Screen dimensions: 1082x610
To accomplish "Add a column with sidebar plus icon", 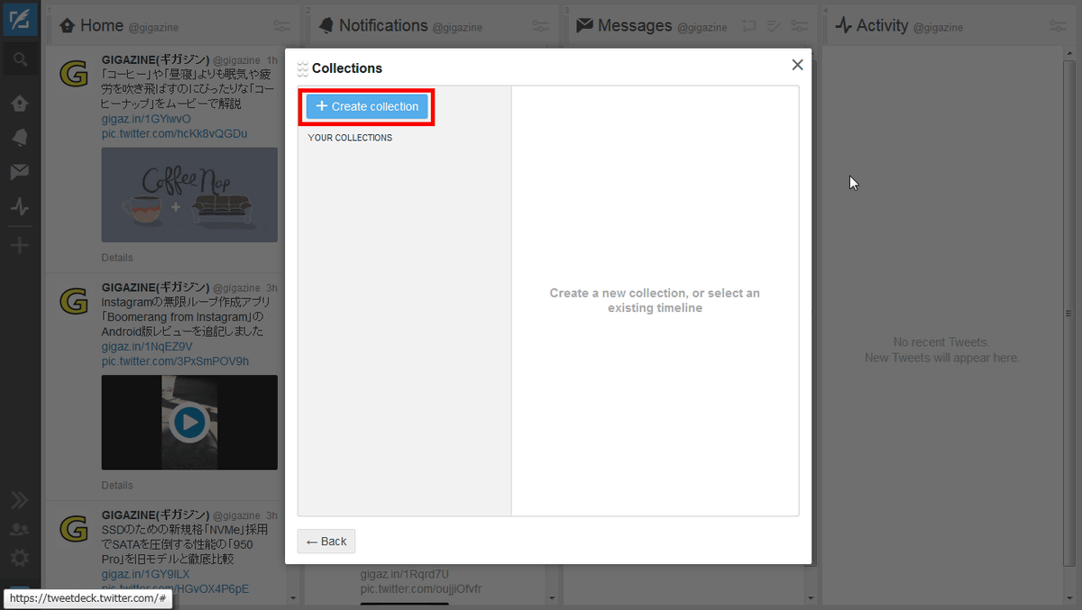I will click(x=19, y=246).
